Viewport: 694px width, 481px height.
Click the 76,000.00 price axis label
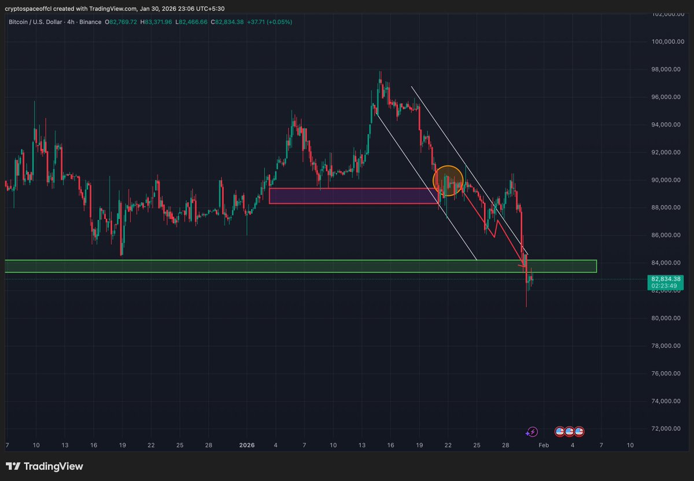coord(666,373)
